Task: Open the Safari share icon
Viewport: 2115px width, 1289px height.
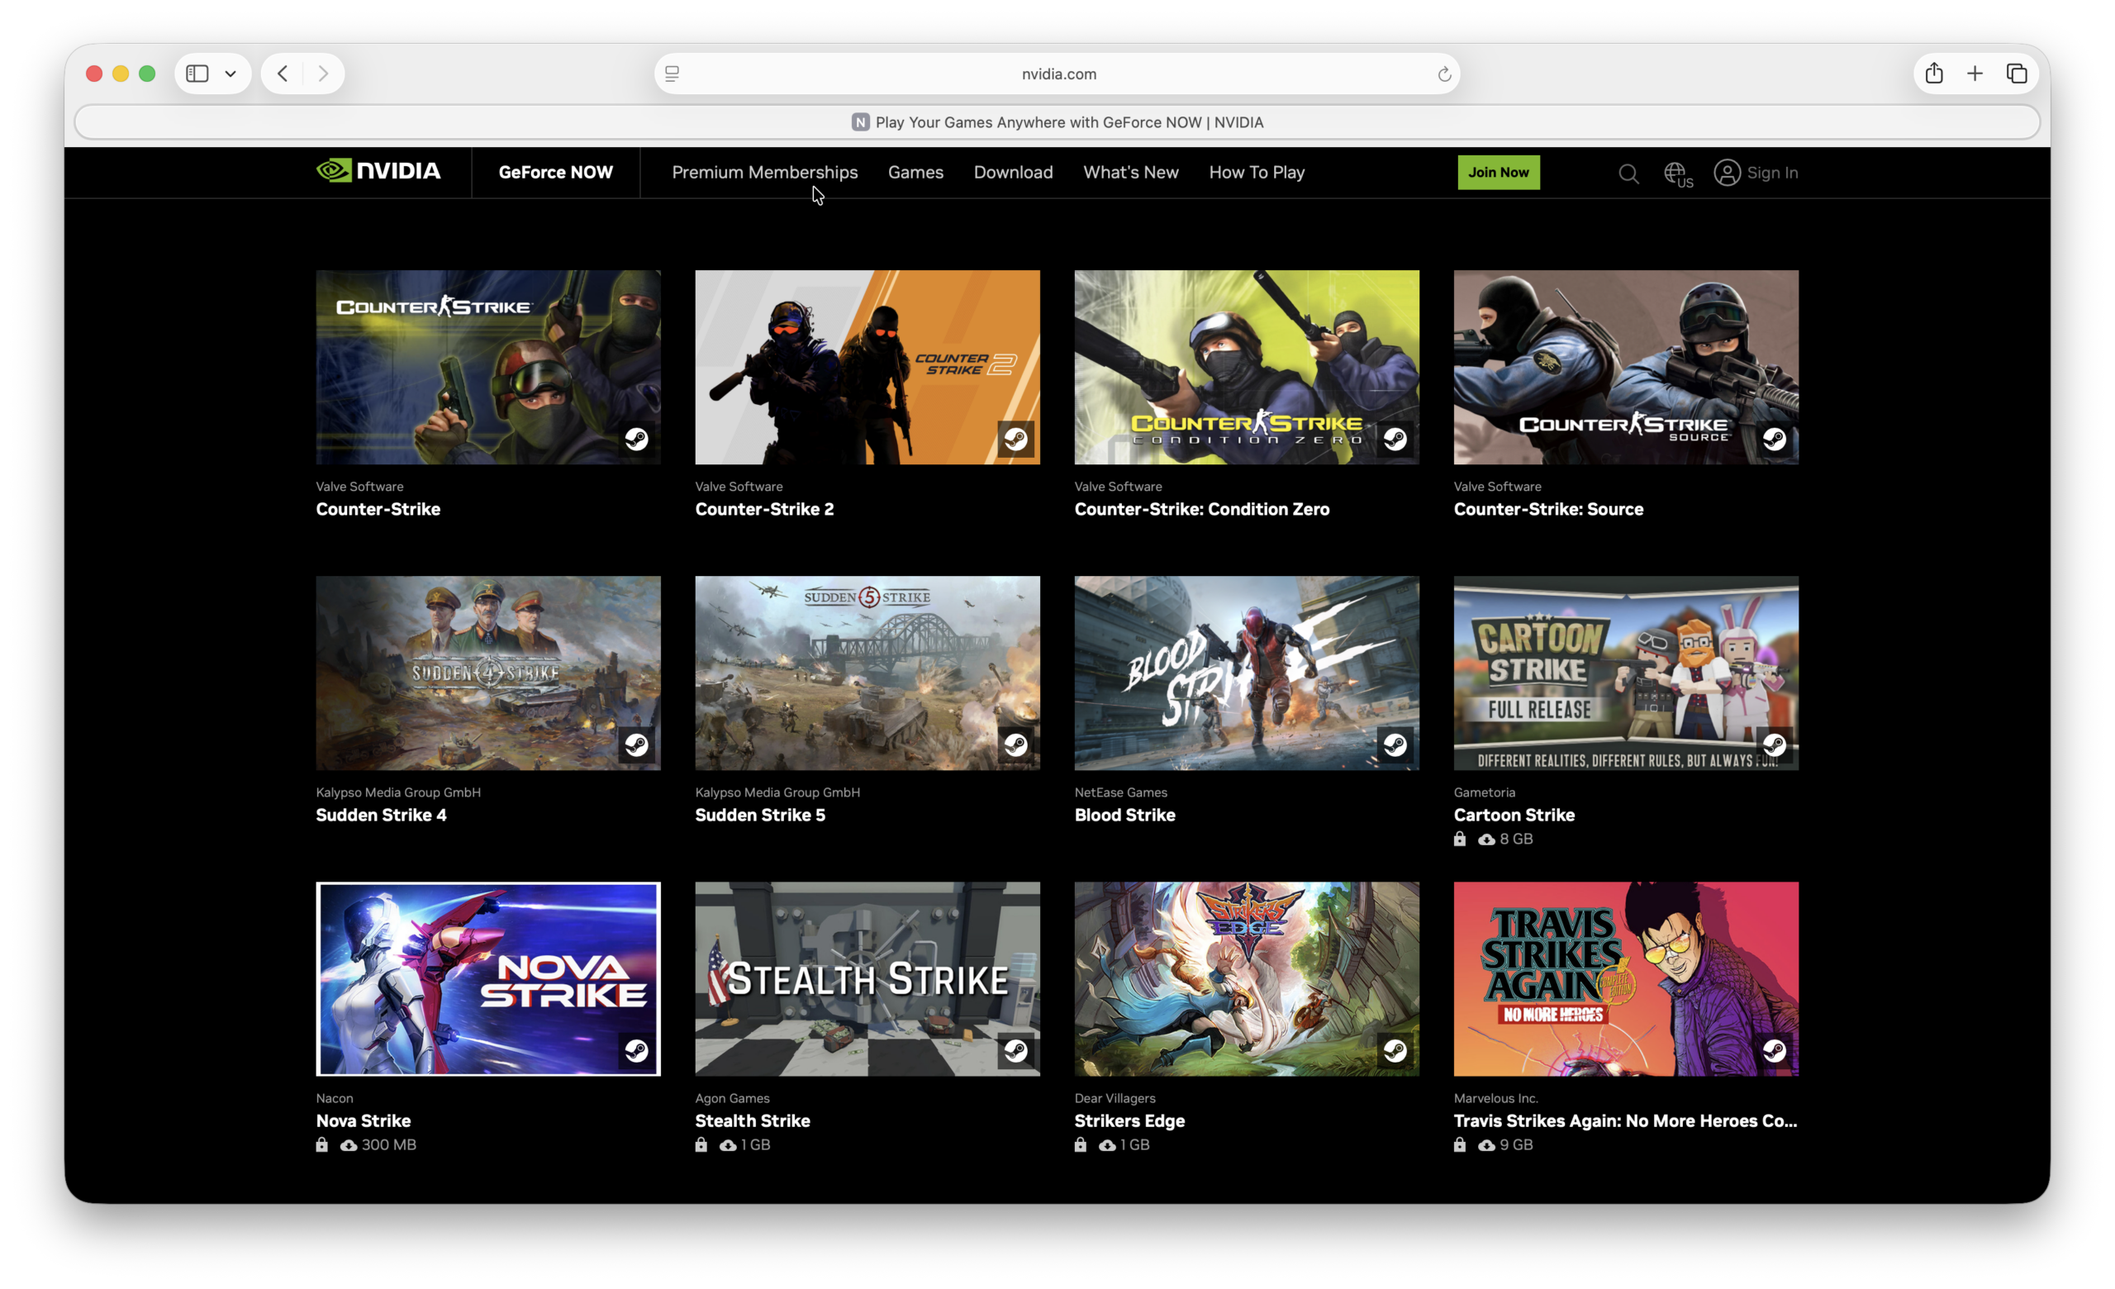Action: 1934,73
